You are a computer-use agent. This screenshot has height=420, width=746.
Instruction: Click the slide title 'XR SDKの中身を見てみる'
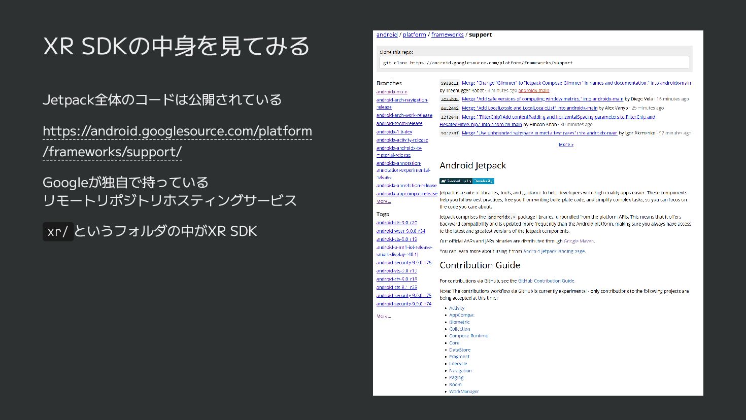177,46
